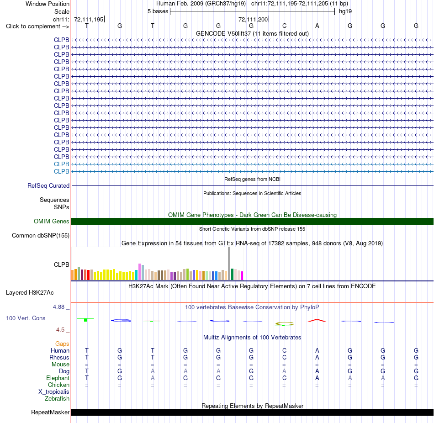Click the Human alignment row label
Screen dimensions: 434x423
click(x=60, y=350)
